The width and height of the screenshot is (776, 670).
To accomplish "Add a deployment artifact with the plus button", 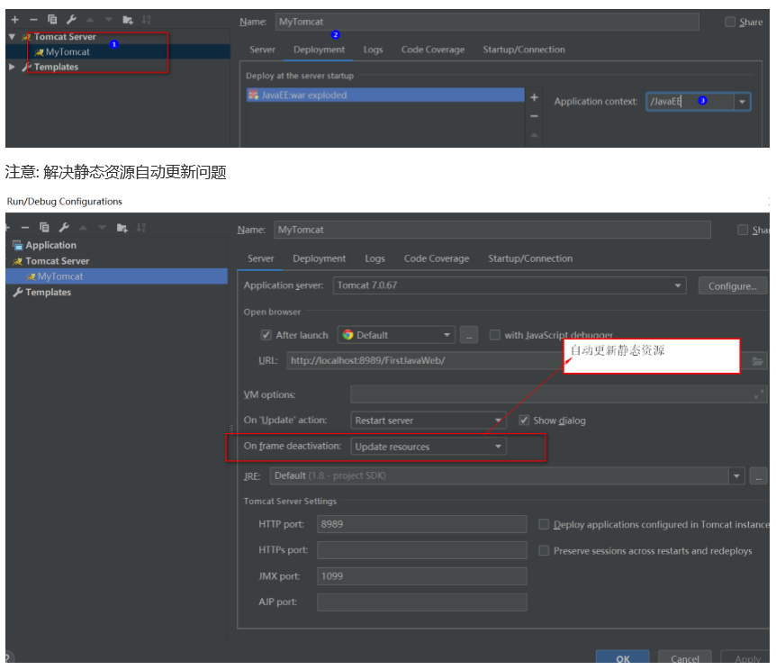I will 534,97.
